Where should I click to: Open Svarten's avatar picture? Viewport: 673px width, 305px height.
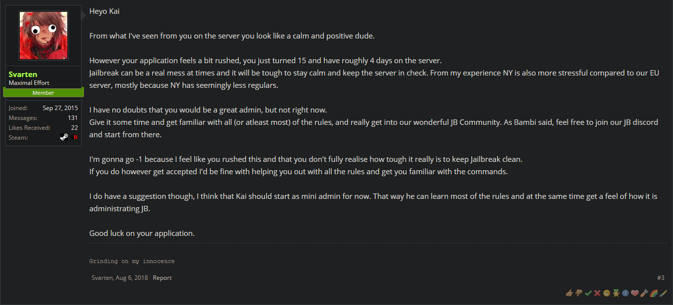[x=44, y=36]
